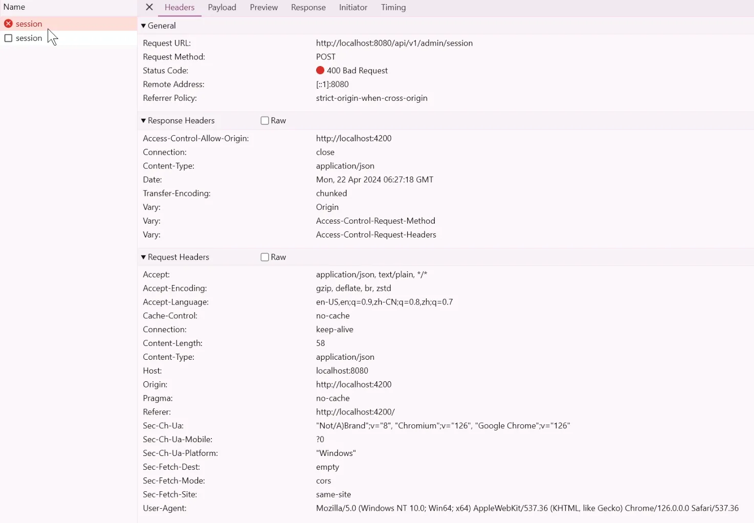Click the User-Agent label
Viewport: 754px width, 523px height.
pos(165,509)
